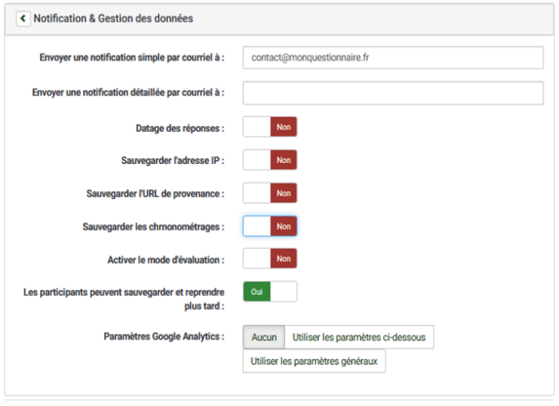Focus the simple notification email field
Image resolution: width=559 pixels, height=406 pixels.
pyautogui.click(x=393, y=58)
